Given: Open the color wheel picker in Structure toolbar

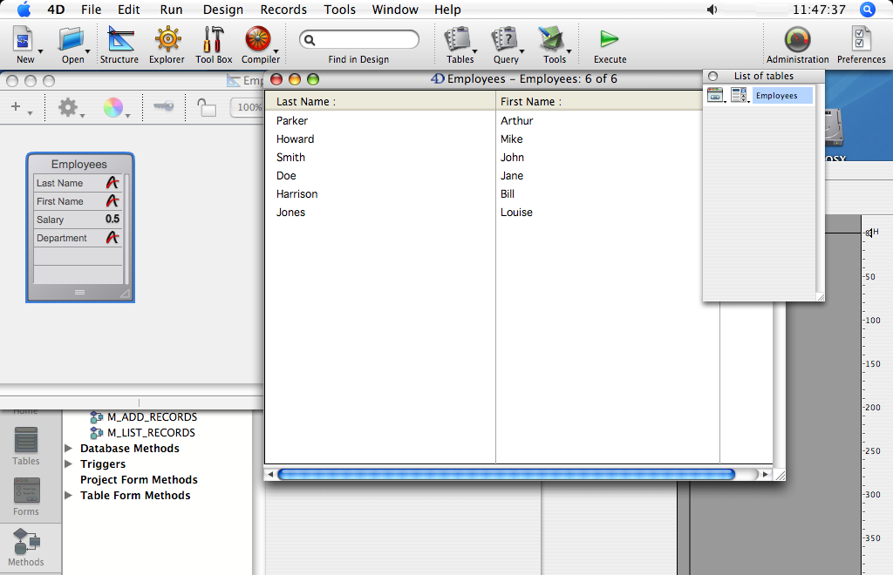Looking at the screenshot, I should (113, 107).
